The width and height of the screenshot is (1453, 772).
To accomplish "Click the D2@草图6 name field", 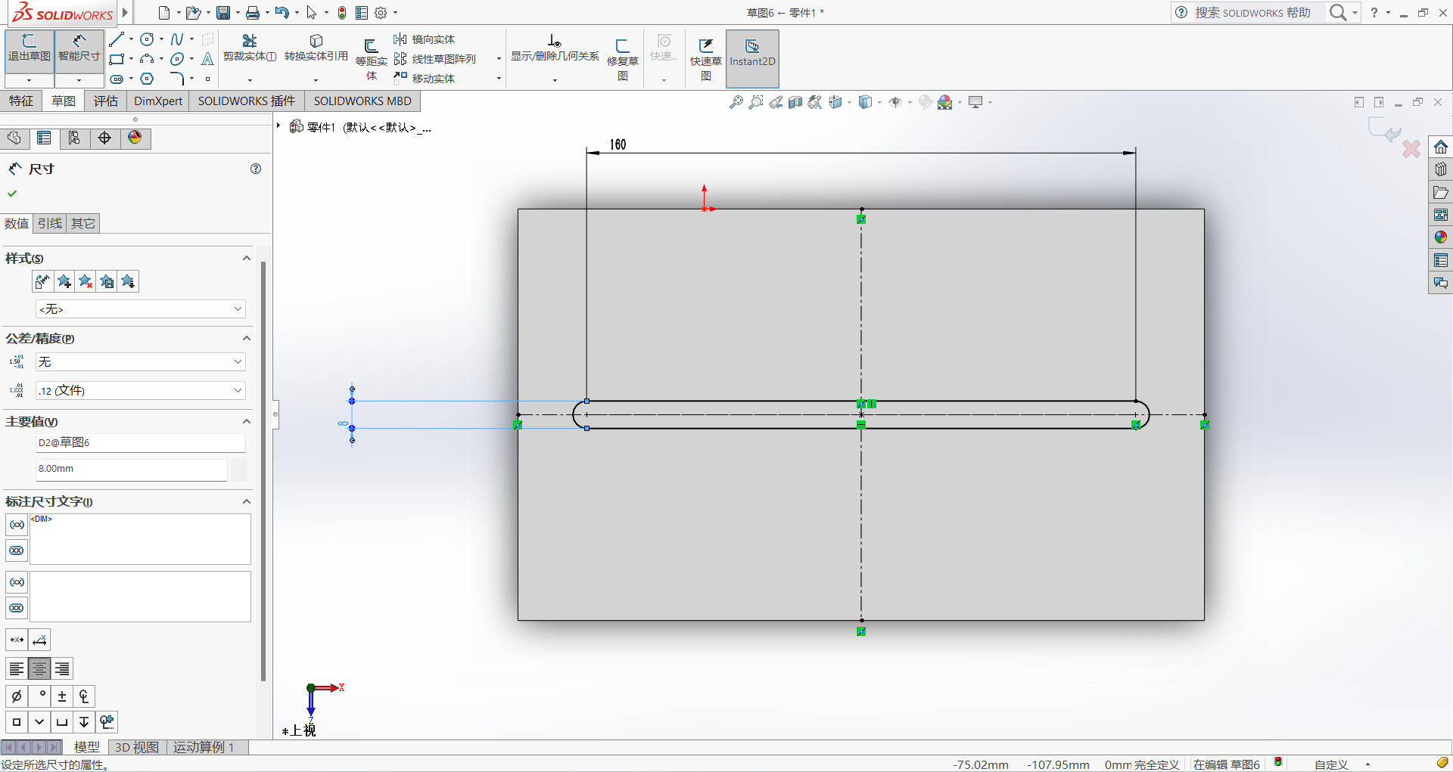I will coord(141,442).
